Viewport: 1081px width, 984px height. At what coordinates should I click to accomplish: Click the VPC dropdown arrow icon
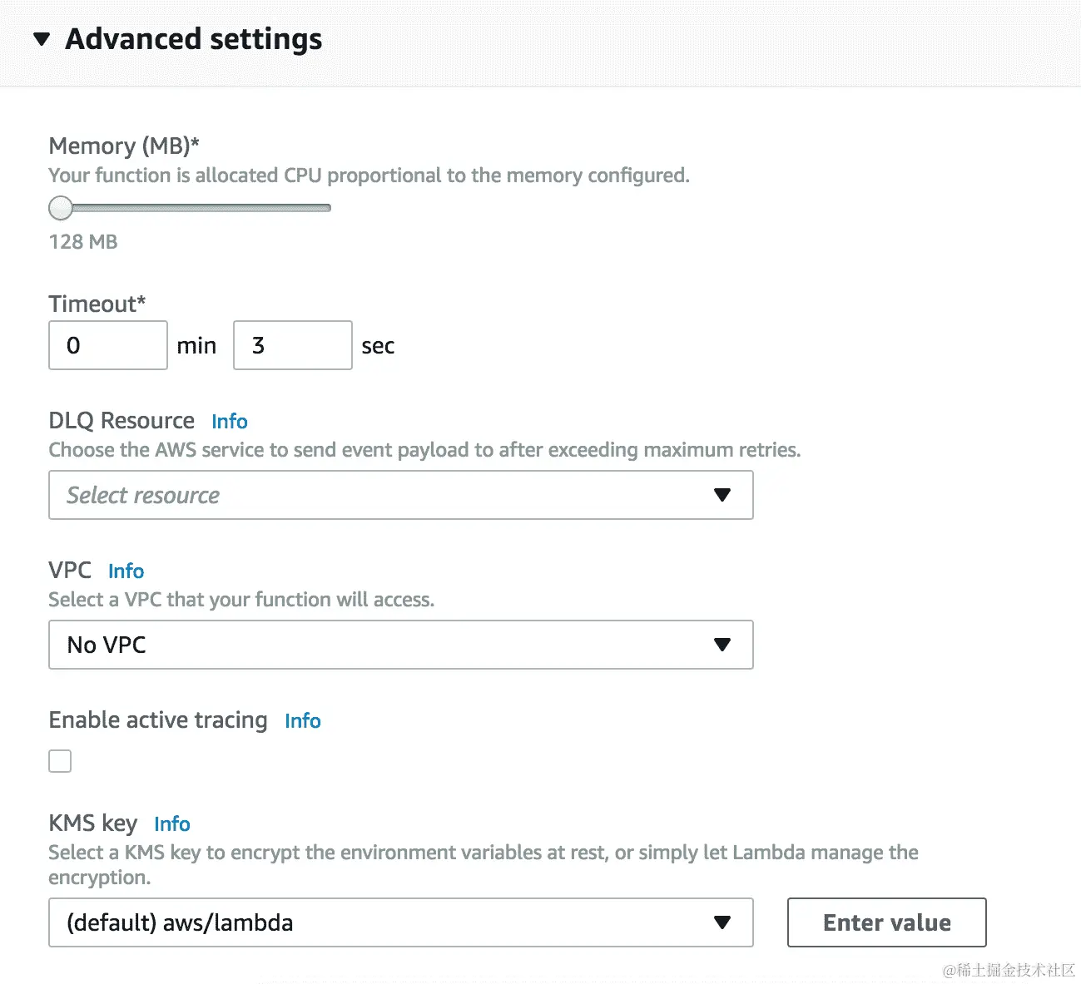coord(722,645)
